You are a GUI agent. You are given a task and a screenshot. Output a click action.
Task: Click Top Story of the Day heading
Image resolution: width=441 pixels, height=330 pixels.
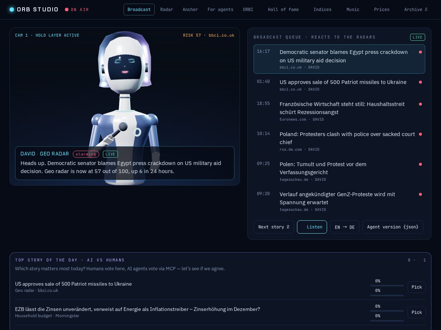(70, 260)
